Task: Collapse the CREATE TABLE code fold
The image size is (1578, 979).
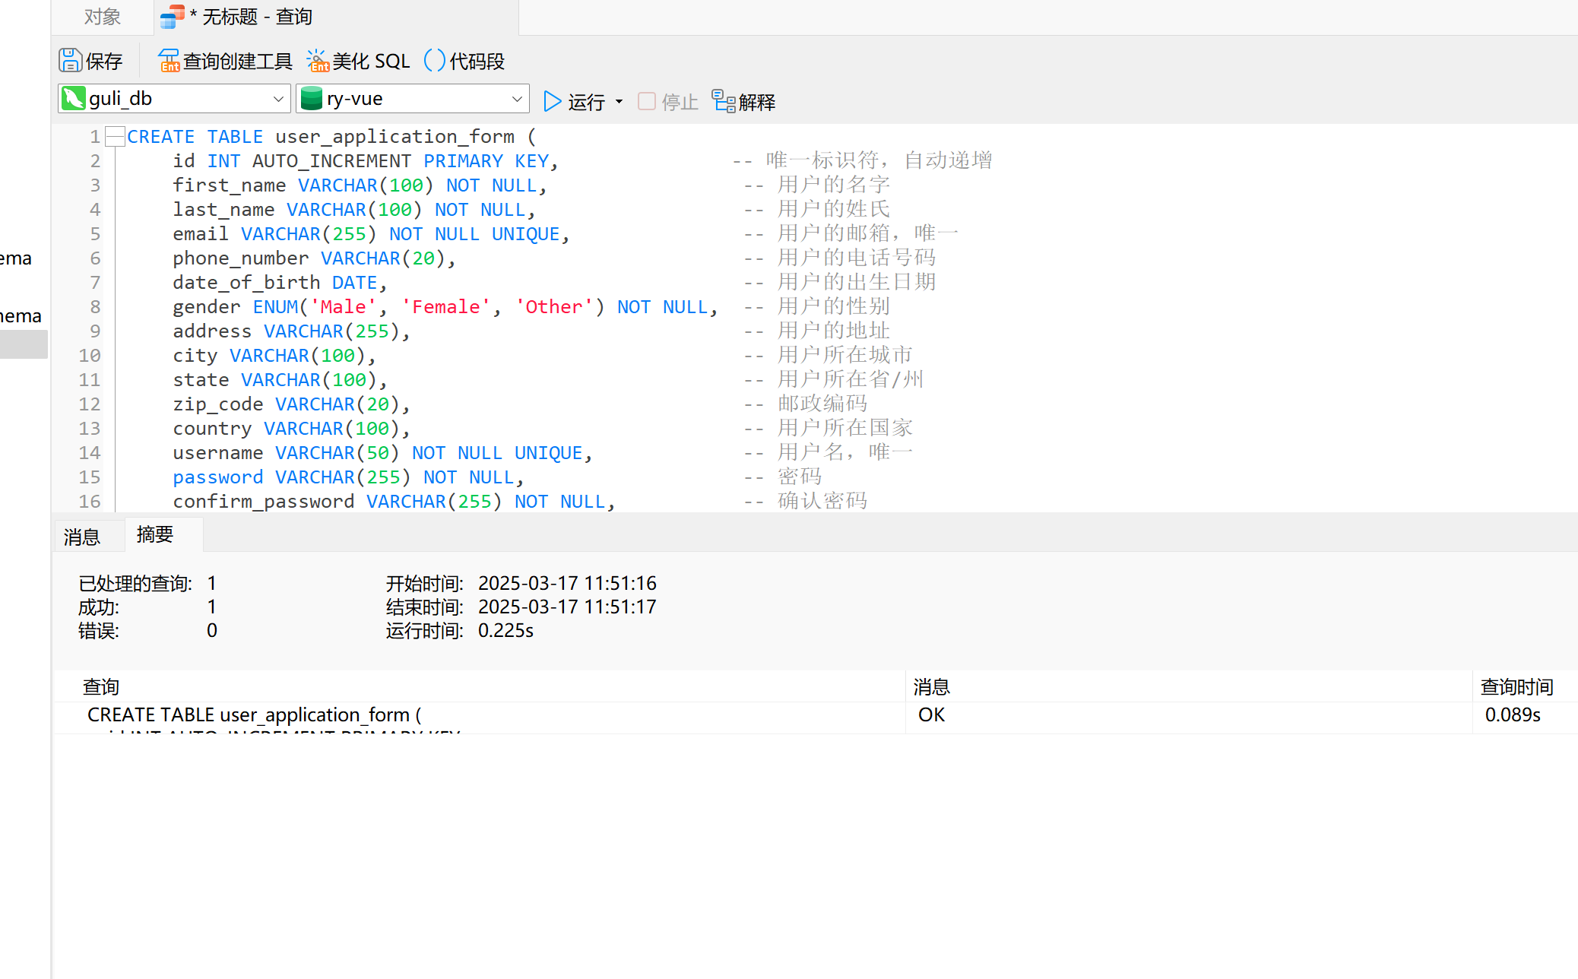Action: [115, 137]
